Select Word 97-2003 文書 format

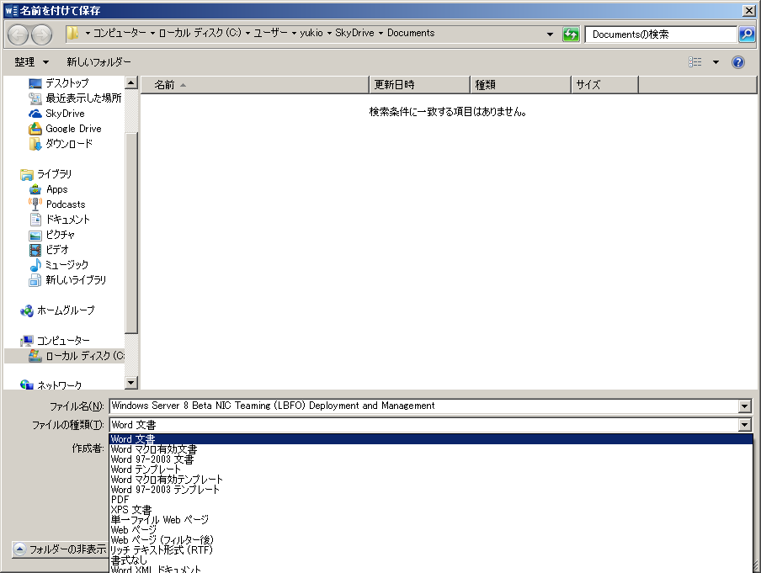click(x=152, y=459)
